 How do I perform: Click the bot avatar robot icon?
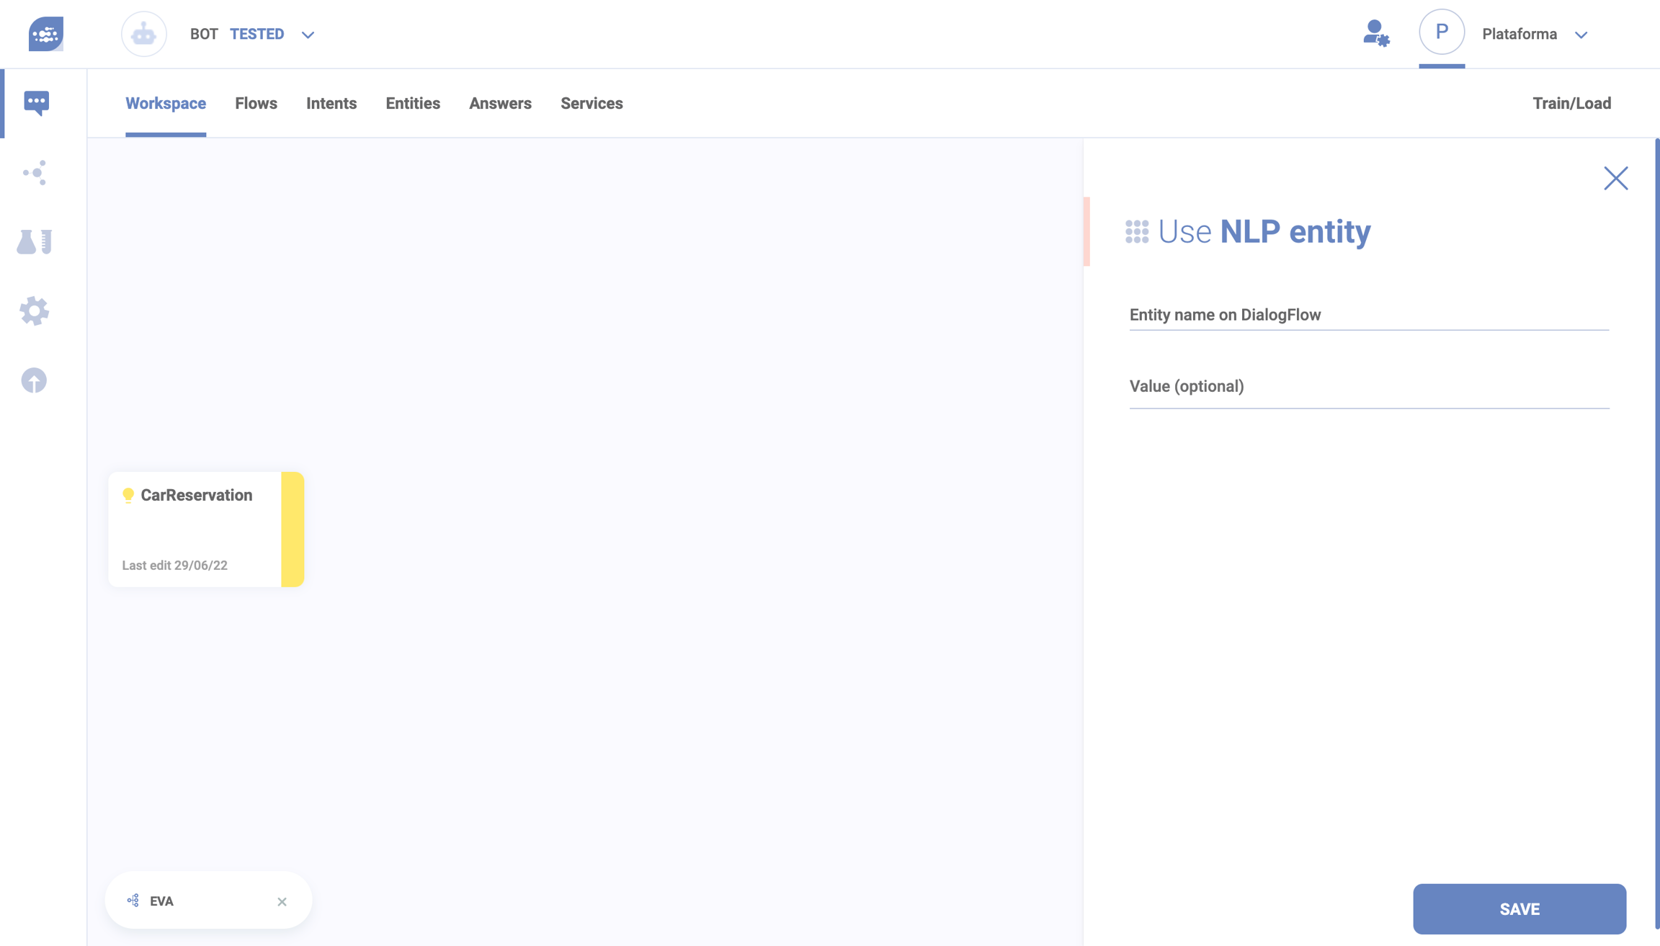click(143, 34)
